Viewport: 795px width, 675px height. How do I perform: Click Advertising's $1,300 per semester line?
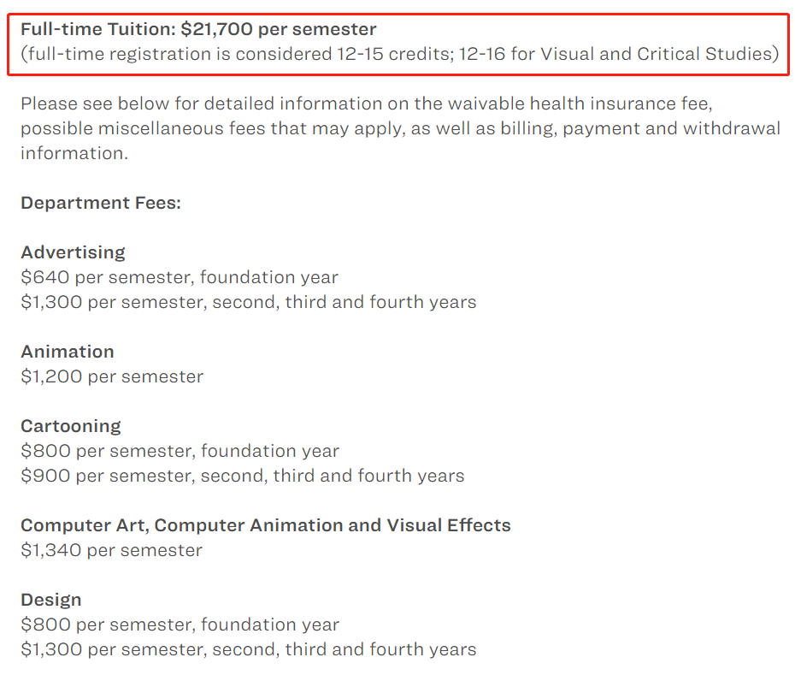[248, 302]
